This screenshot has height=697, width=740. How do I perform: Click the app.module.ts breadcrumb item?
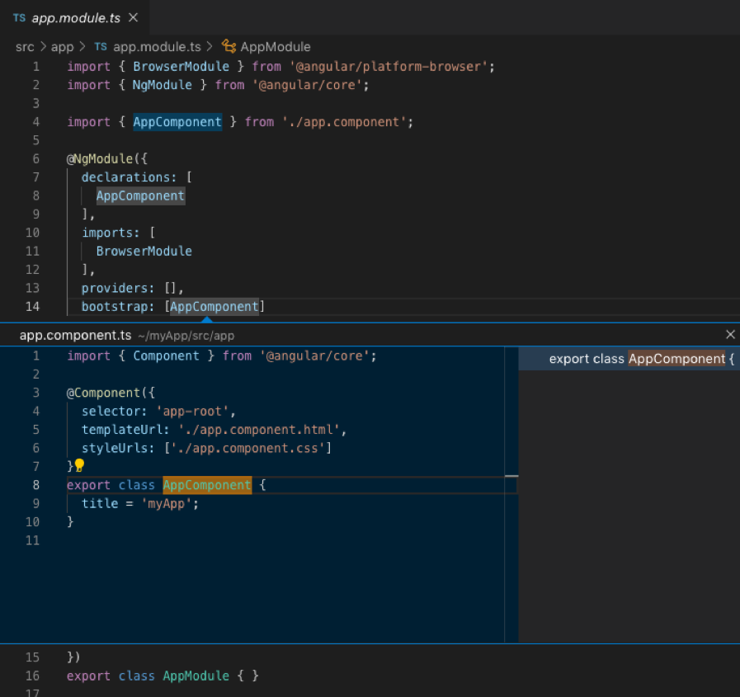tap(158, 47)
